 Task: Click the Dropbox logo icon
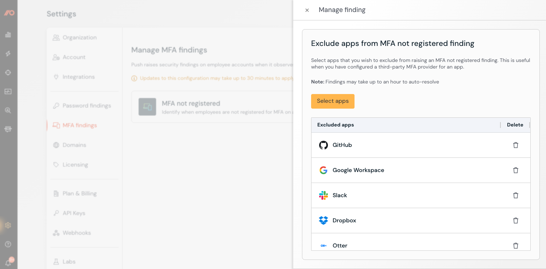coord(324,221)
